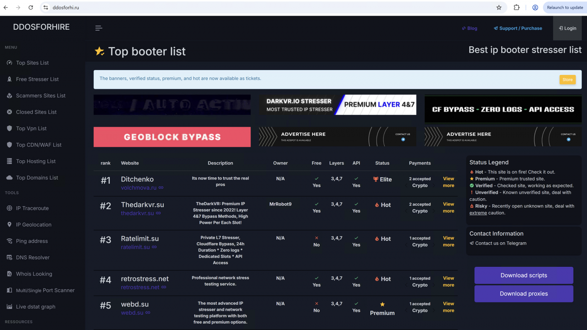Click Relaunch to update button

565,8
